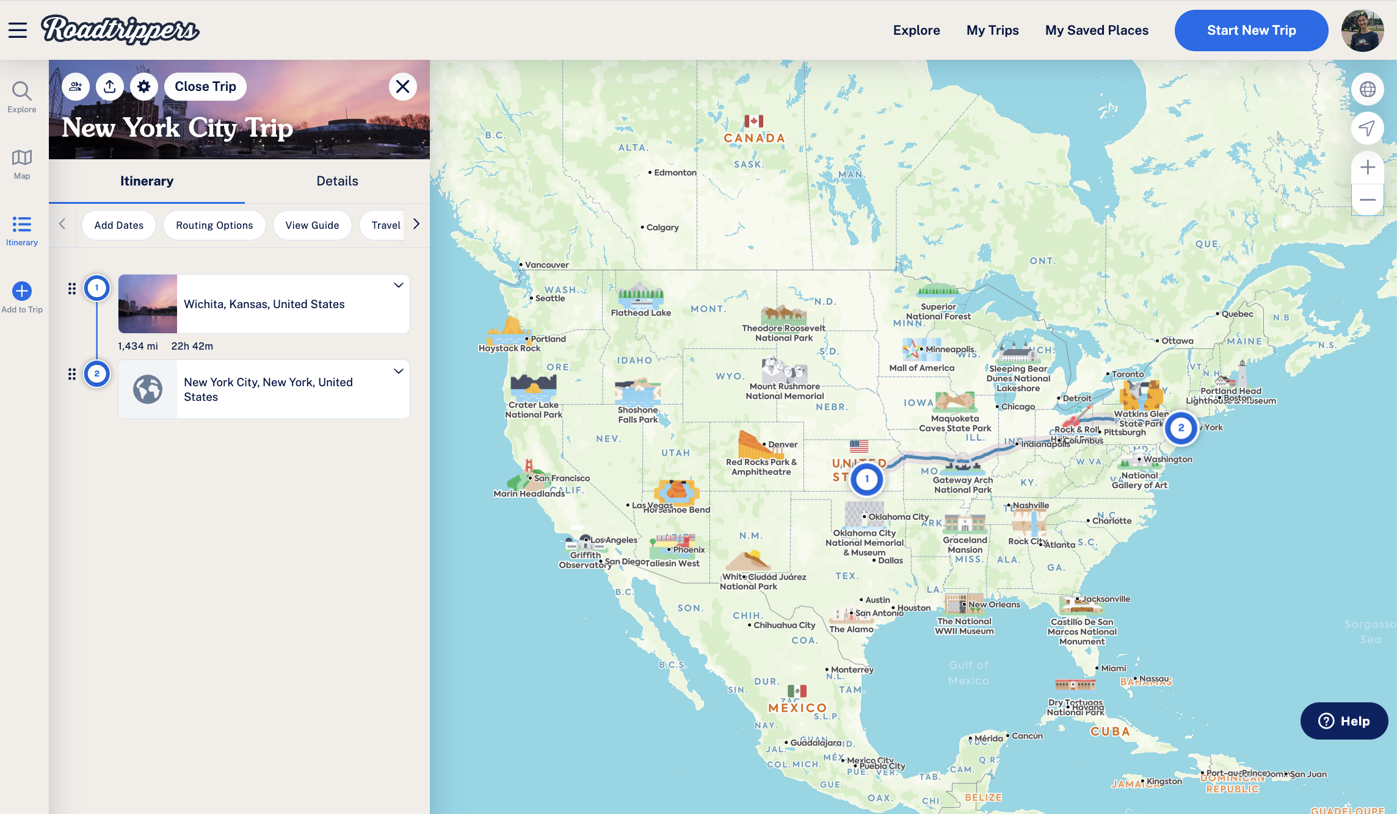
Task: Select waypoint 1 marker in itinerary list
Action: click(96, 288)
